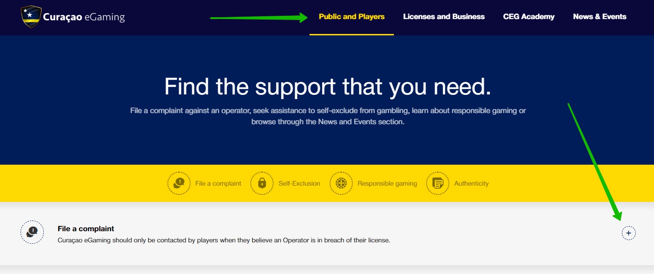
Task: Click the Responsible gaming target icon
Action: point(341,183)
